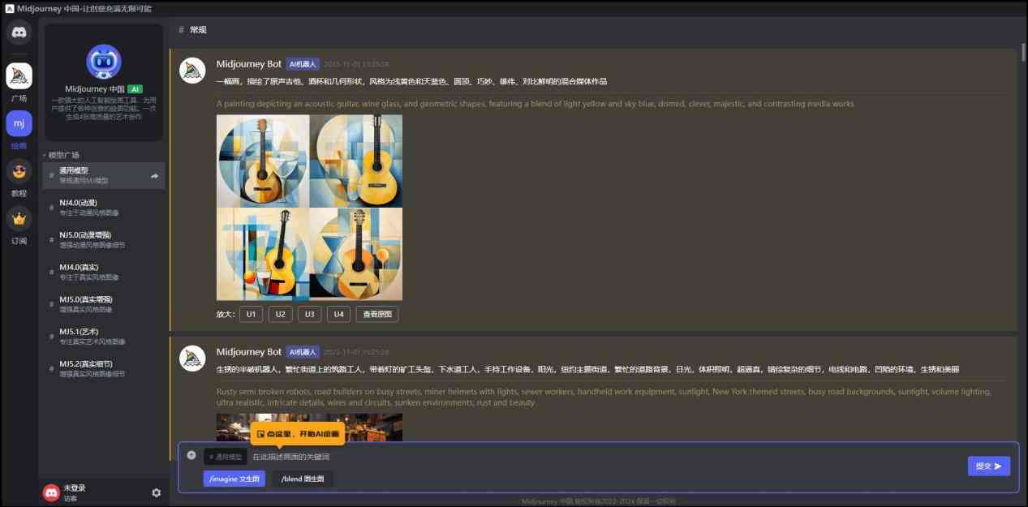The width and height of the screenshot is (1028, 507).
Task: Click the 通用模型 tag in prompt box
Action: [x=225, y=457]
